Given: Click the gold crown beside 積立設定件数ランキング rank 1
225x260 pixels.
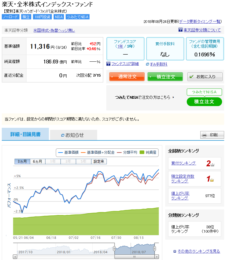Looking at the screenshot, I should click(x=212, y=180).
